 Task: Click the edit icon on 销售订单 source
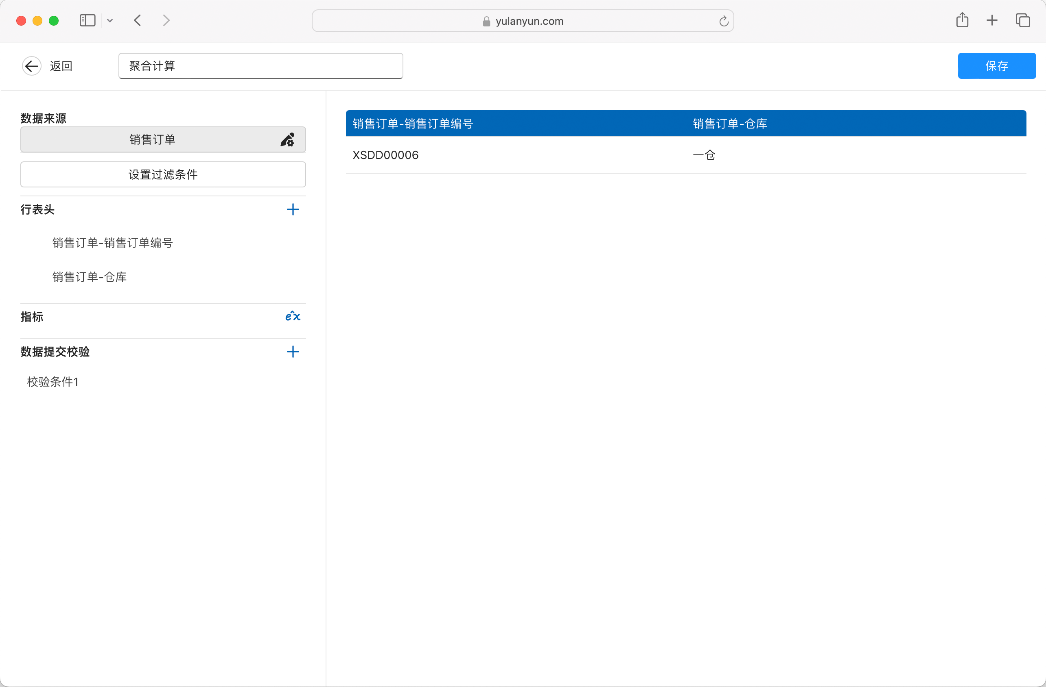click(287, 139)
